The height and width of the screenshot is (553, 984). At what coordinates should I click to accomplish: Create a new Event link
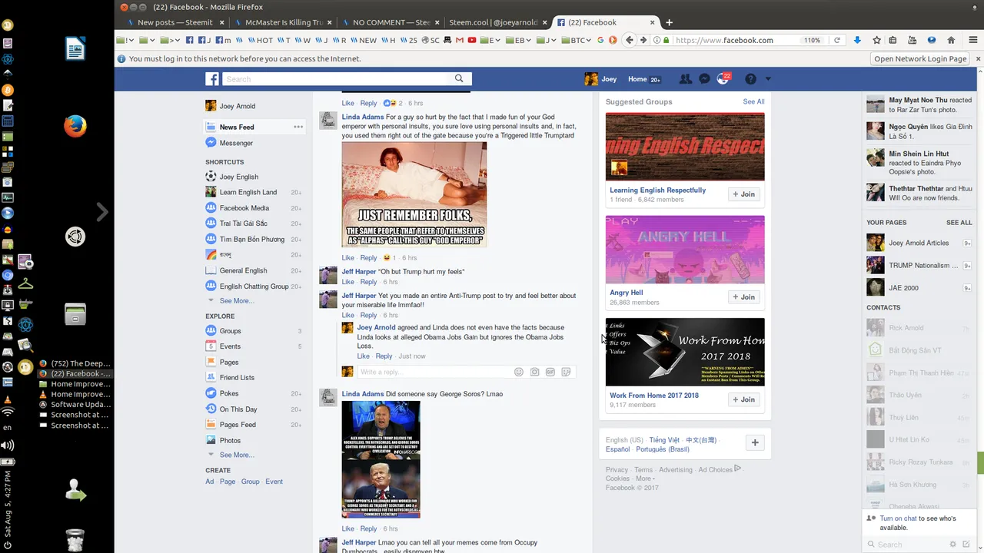point(274,482)
